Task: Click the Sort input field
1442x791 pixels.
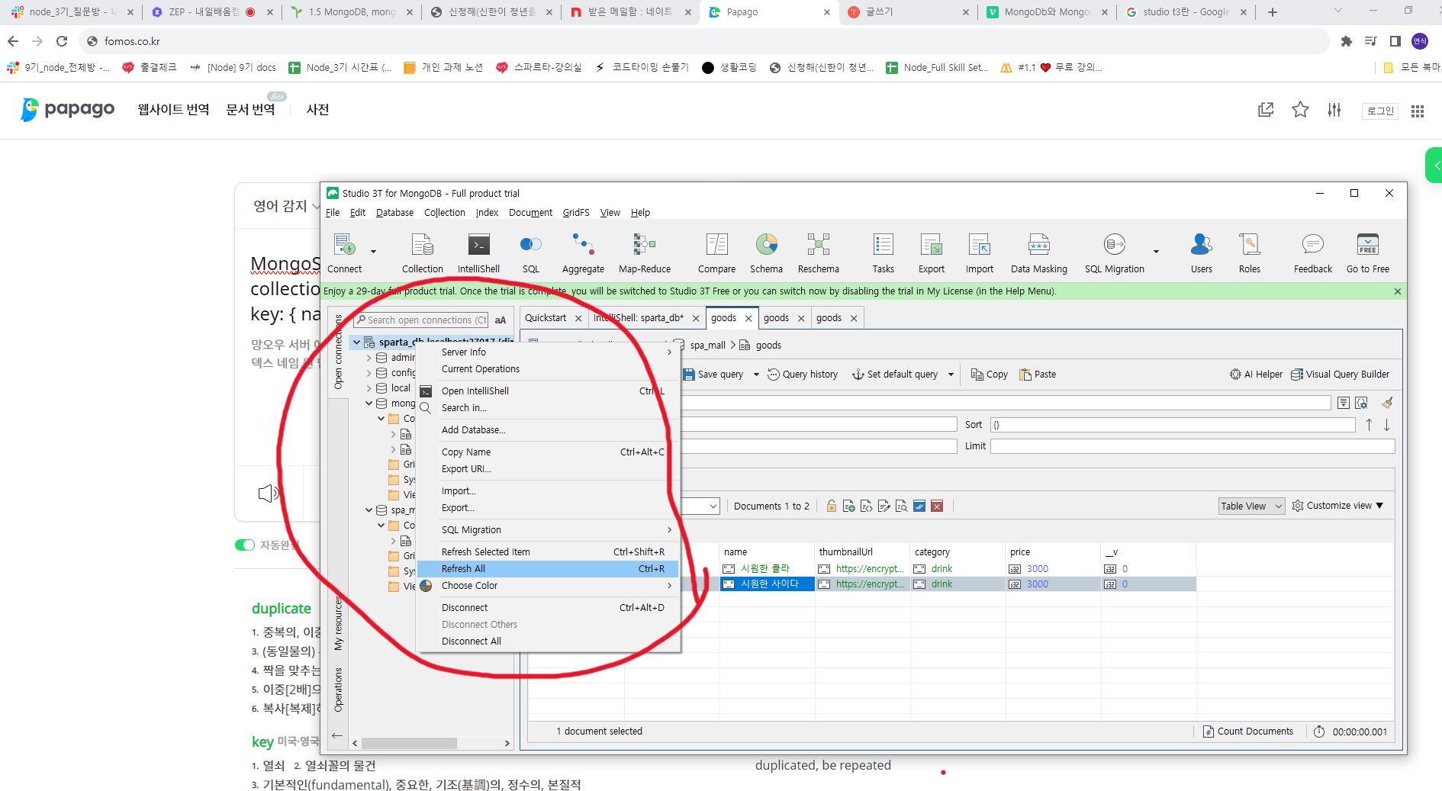Action: pos(1173,425)
